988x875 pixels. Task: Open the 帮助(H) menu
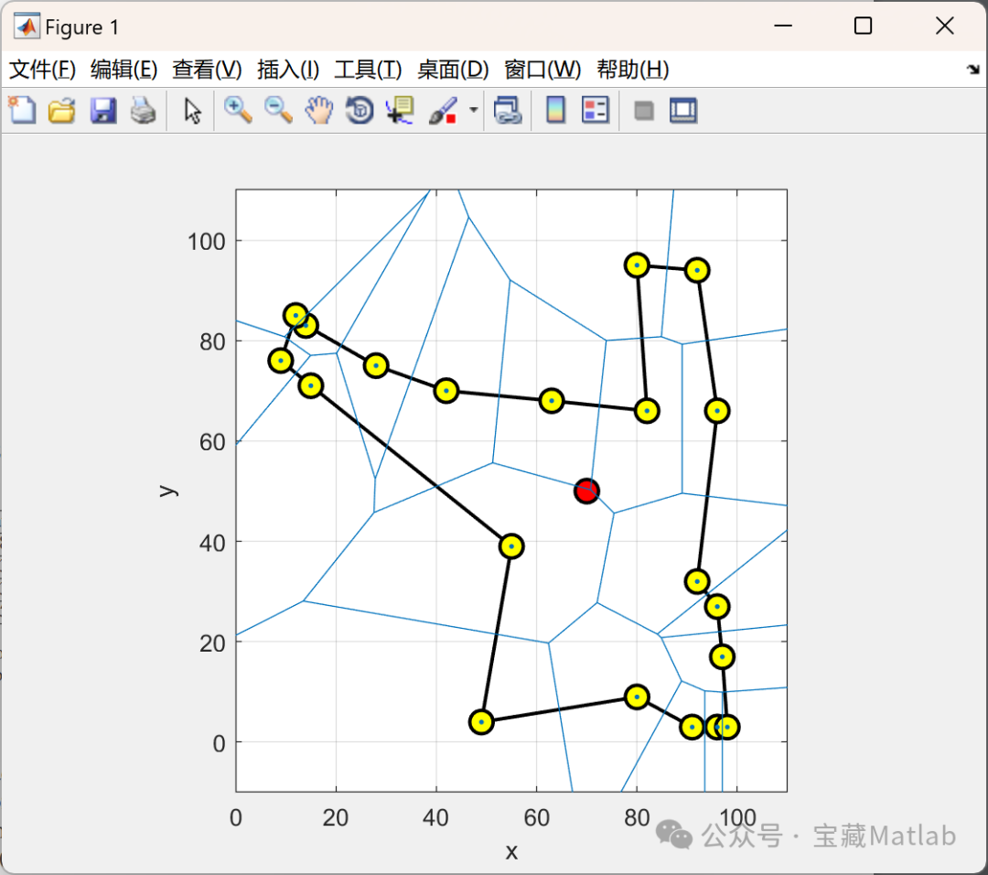pos(633,70)
